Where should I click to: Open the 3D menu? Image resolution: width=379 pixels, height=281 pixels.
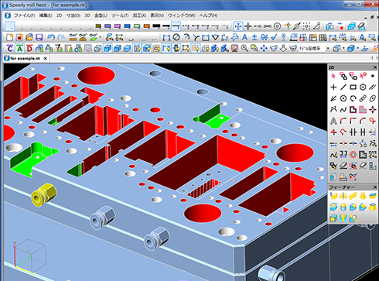tap(87, 15)
